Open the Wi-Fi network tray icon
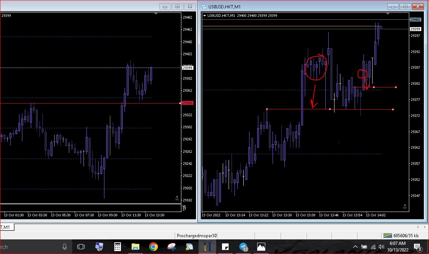This screenshot has width=429, height=254. tap(373, 247)
